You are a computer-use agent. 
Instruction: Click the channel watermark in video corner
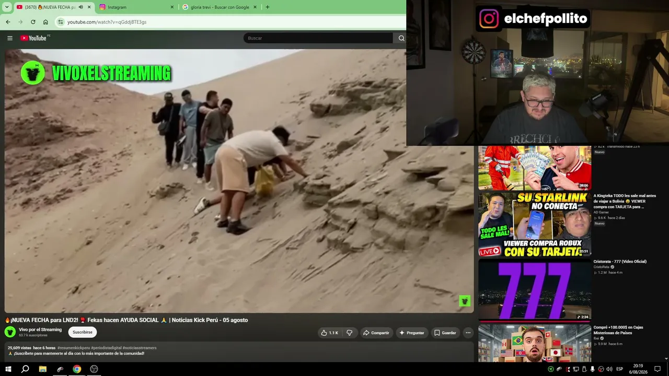click(465, 301)
